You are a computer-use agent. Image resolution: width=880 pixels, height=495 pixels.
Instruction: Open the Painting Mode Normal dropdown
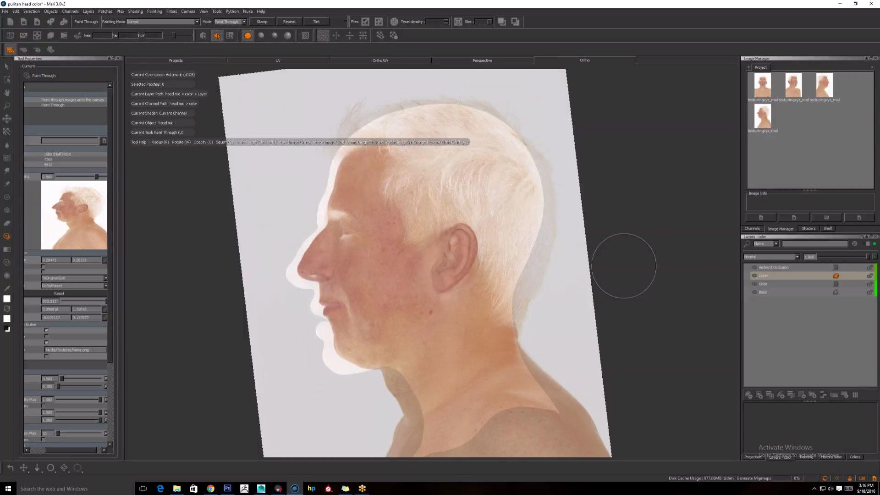coord(197,22)
